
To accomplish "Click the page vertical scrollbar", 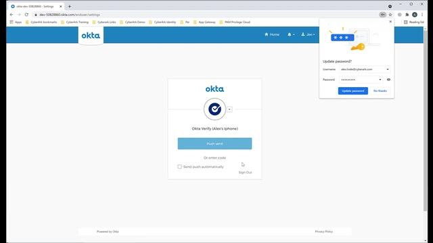I will [x=426, y=120].
